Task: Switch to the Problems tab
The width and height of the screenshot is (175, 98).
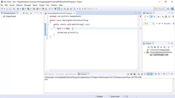Action: pos(50,74)
